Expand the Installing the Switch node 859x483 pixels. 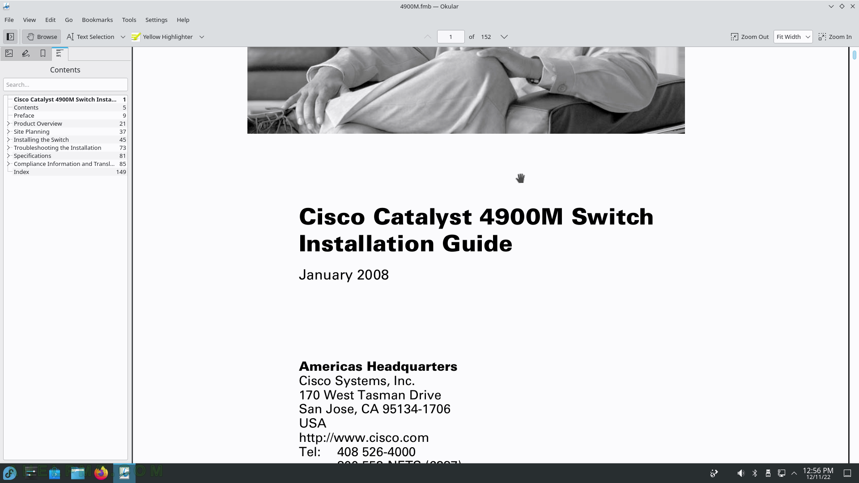point(9,140)
